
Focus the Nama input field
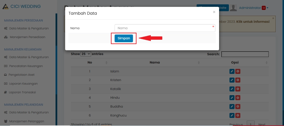pos(165,28)
